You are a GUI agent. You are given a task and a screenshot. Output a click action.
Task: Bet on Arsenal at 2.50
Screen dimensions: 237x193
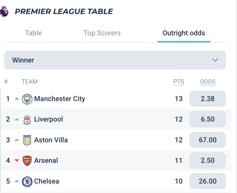208,160
